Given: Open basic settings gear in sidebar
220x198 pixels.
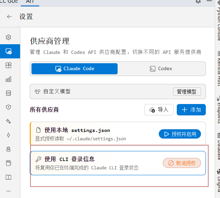Looking at the screenshot, I should [x=8, y=37].
